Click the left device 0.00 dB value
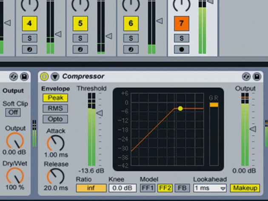The width and height of the screenshot is (268, 201). tap(14, 152)
